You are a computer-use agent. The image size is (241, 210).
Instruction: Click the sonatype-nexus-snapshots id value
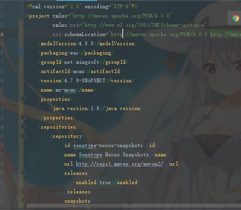point(108,145)
